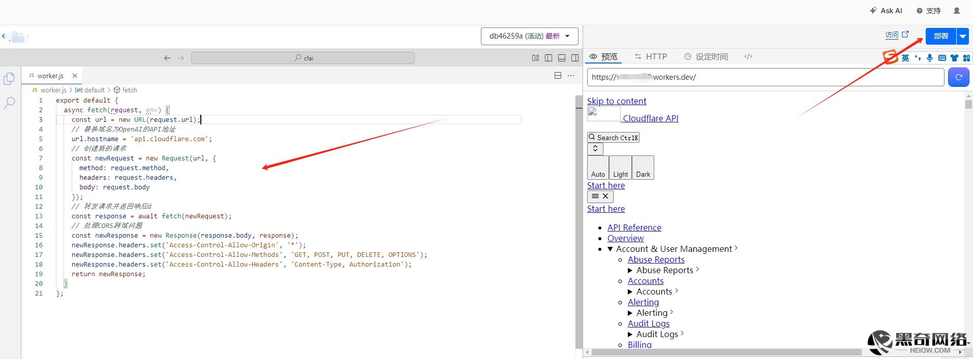Image resolution: width=973 pixels, height=359 pixels.
Task: Open the user account profile icon
Action: [x=957, y=10]
